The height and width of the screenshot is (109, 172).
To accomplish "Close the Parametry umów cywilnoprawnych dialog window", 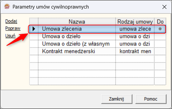I will [x=163, y=7].
